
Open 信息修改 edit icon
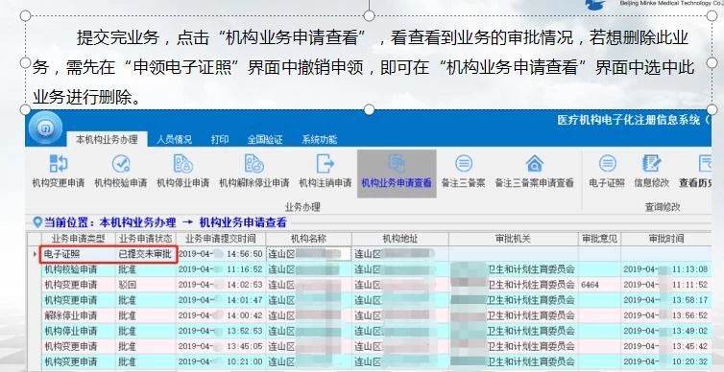(652, 164)
